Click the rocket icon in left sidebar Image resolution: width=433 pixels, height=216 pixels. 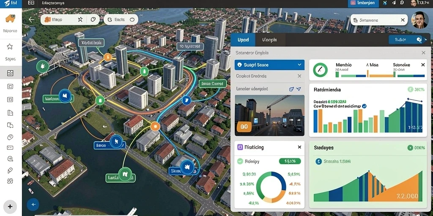10,170
